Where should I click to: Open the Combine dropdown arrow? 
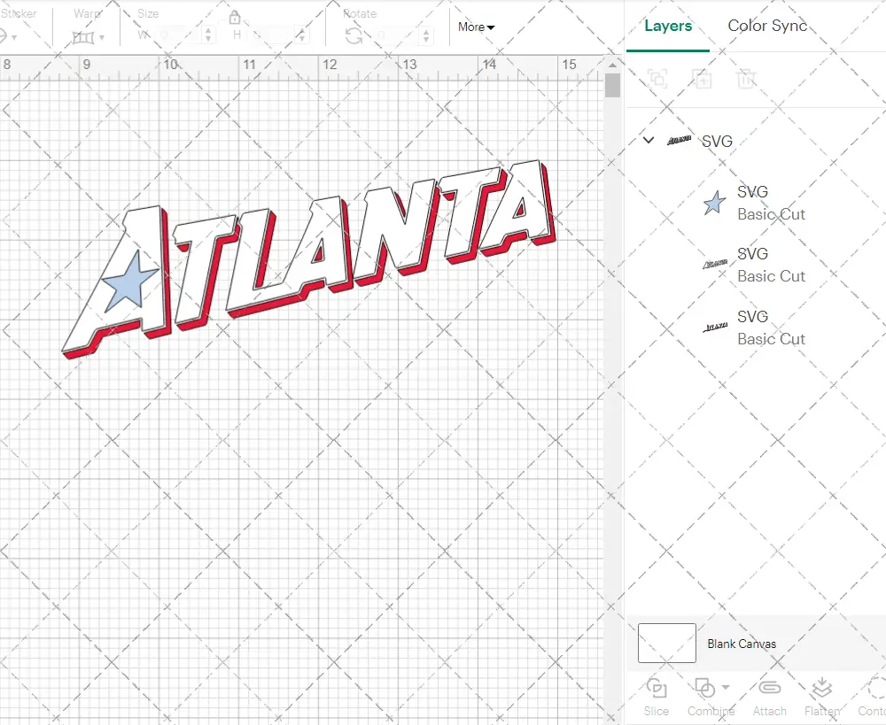coord(726,688)
